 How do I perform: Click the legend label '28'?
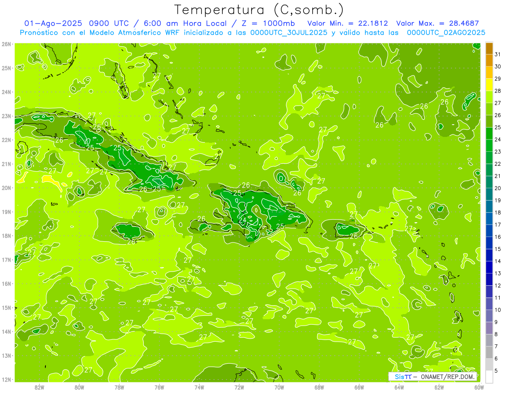coord(498,91)
